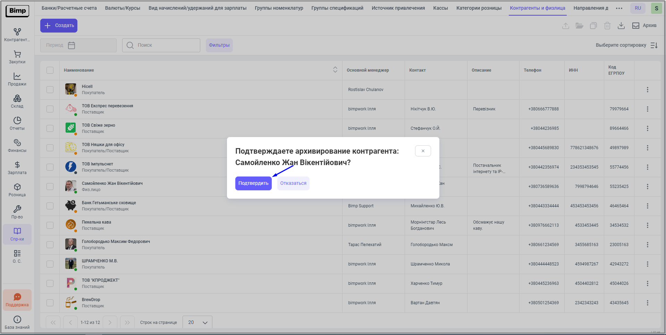Check the box for the Hicell row

[x=50, y=90]
